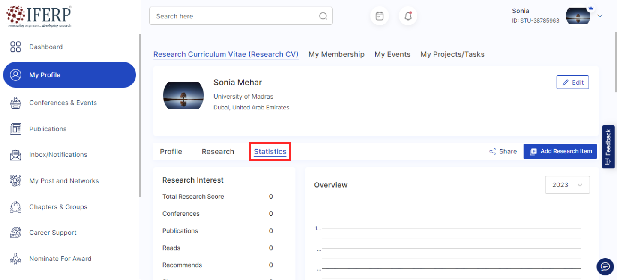Switch to the Research tab
617x280 pixels.
pos(218,152)
